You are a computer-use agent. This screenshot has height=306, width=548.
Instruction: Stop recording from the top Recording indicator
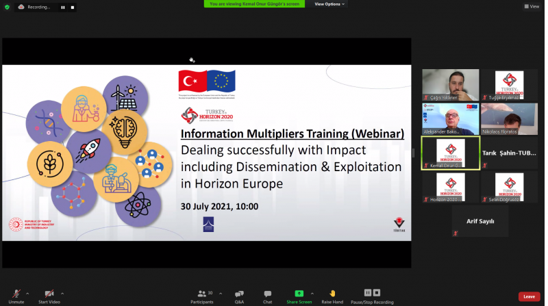coord(73,8)
